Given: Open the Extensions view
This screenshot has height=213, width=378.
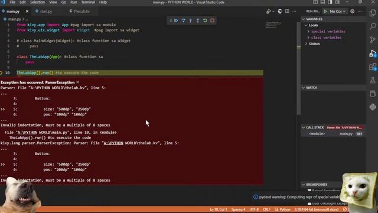Looking at the screenshot, I should (373, 67).
